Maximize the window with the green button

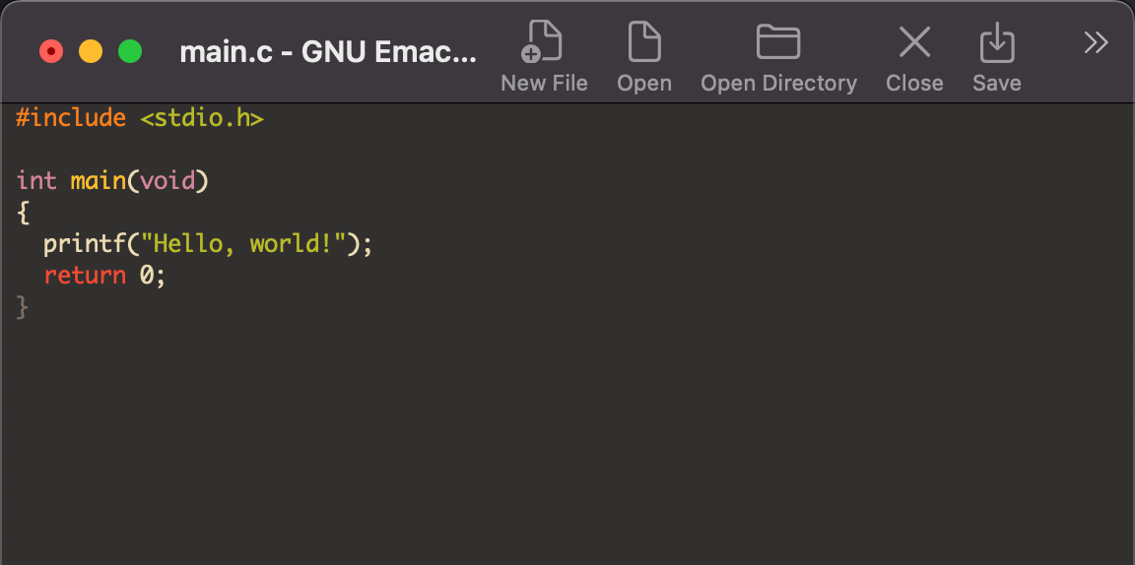(130, 51)
